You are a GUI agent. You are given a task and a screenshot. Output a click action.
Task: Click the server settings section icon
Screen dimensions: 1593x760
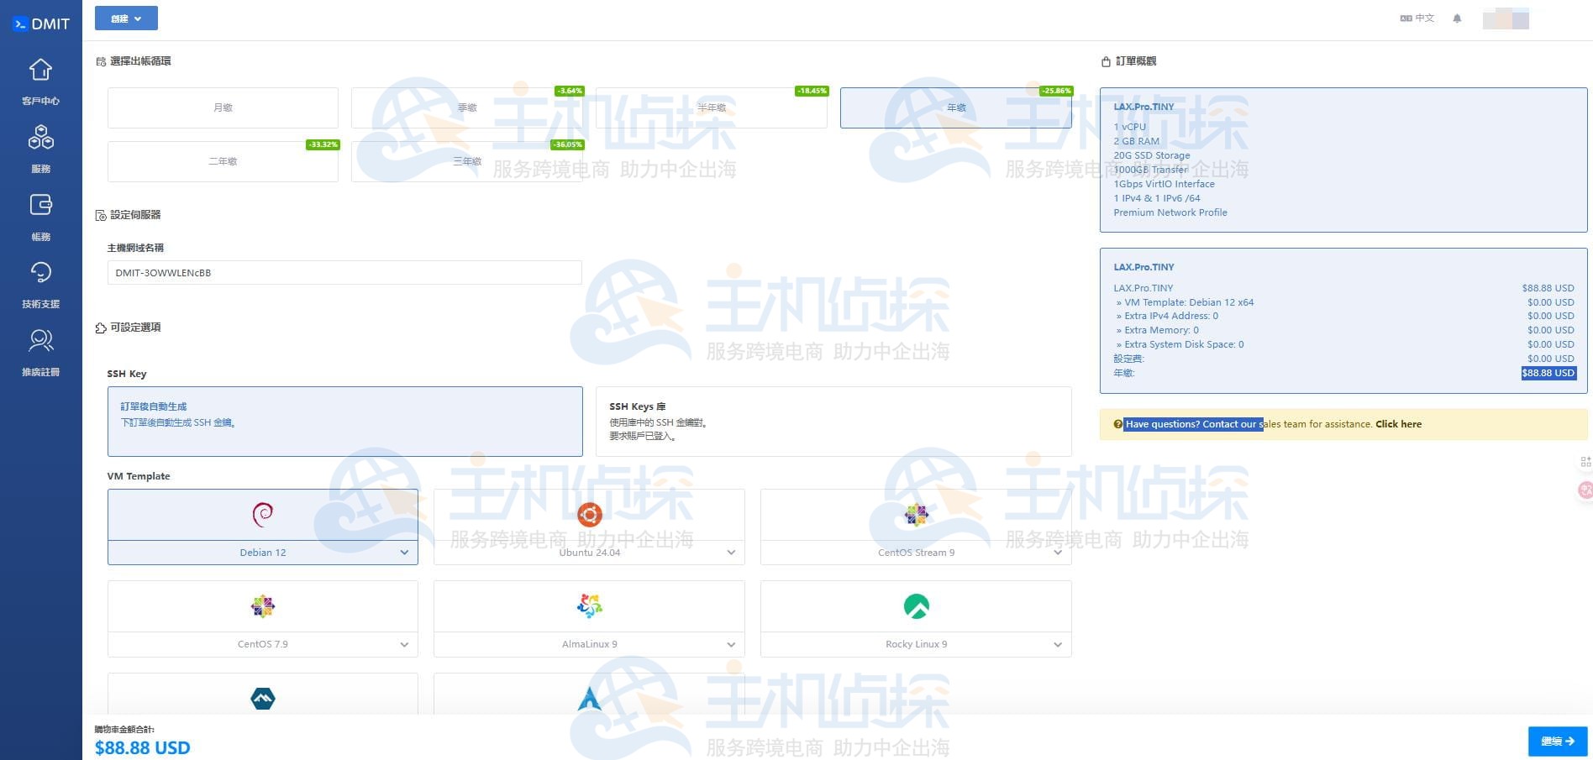click(101, 215)
